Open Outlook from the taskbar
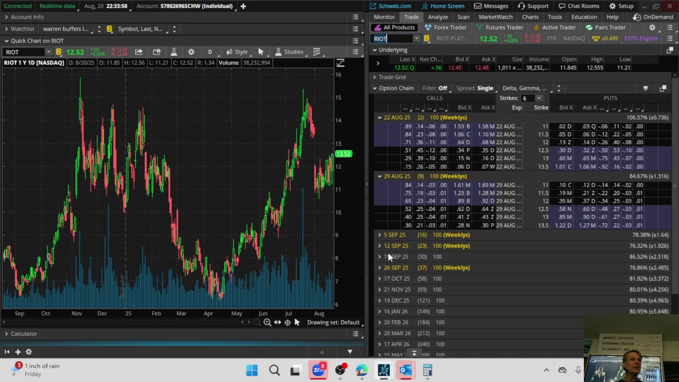The image size is (679, 382). (406, 370)
